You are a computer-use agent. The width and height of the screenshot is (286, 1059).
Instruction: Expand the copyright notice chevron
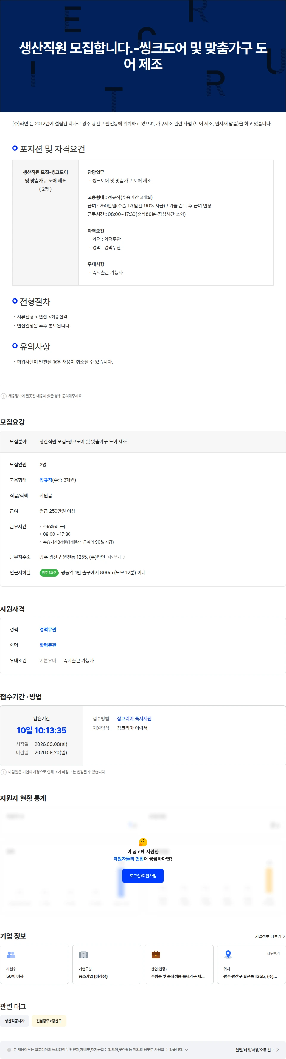click(x=187, y=1049)
